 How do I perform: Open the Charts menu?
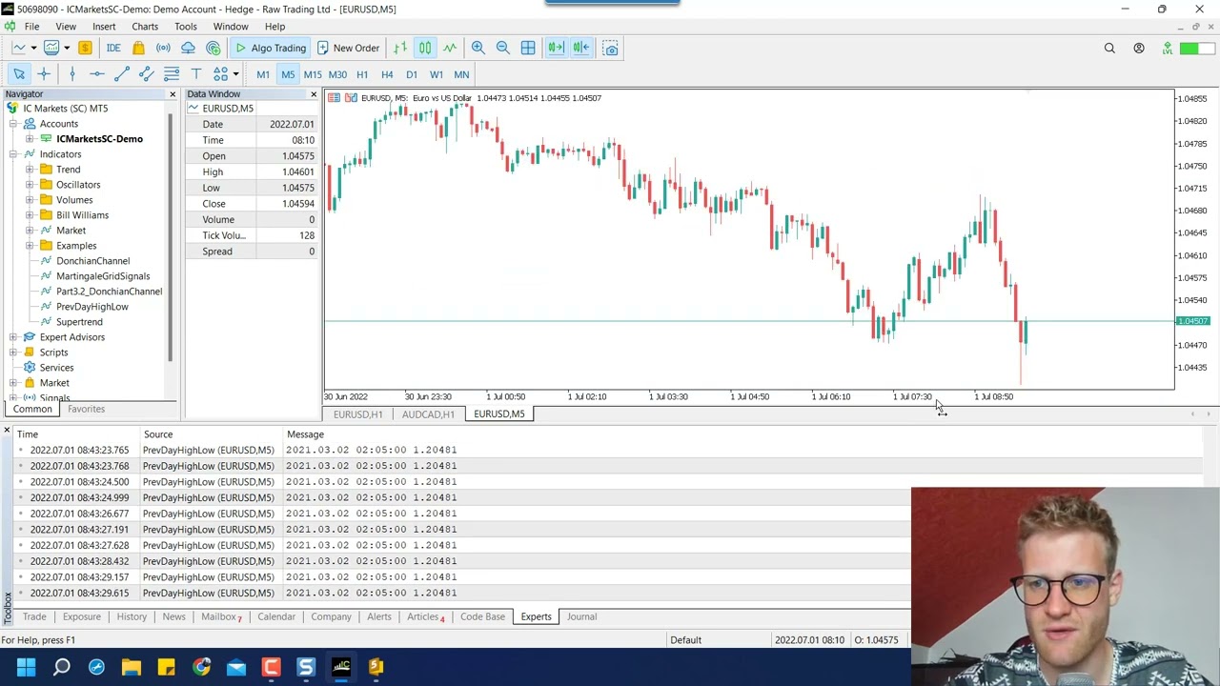click(x=145, y=27)
